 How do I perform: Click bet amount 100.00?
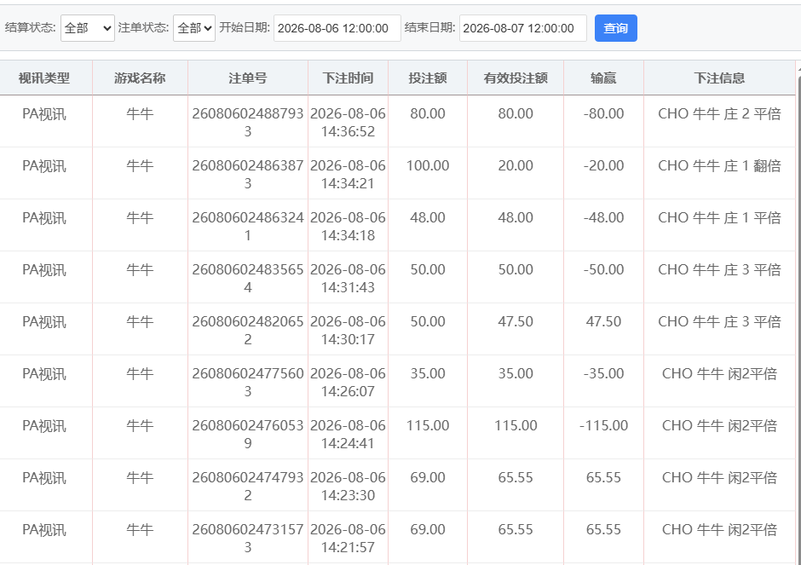coord(428,166)
